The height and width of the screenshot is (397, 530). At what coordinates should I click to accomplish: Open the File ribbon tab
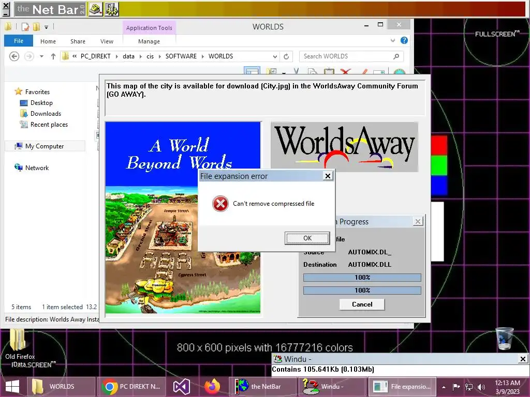19,41
